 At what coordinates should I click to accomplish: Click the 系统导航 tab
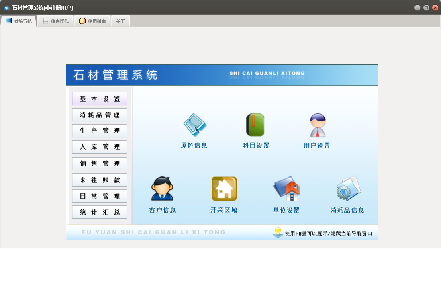point(19,21)
